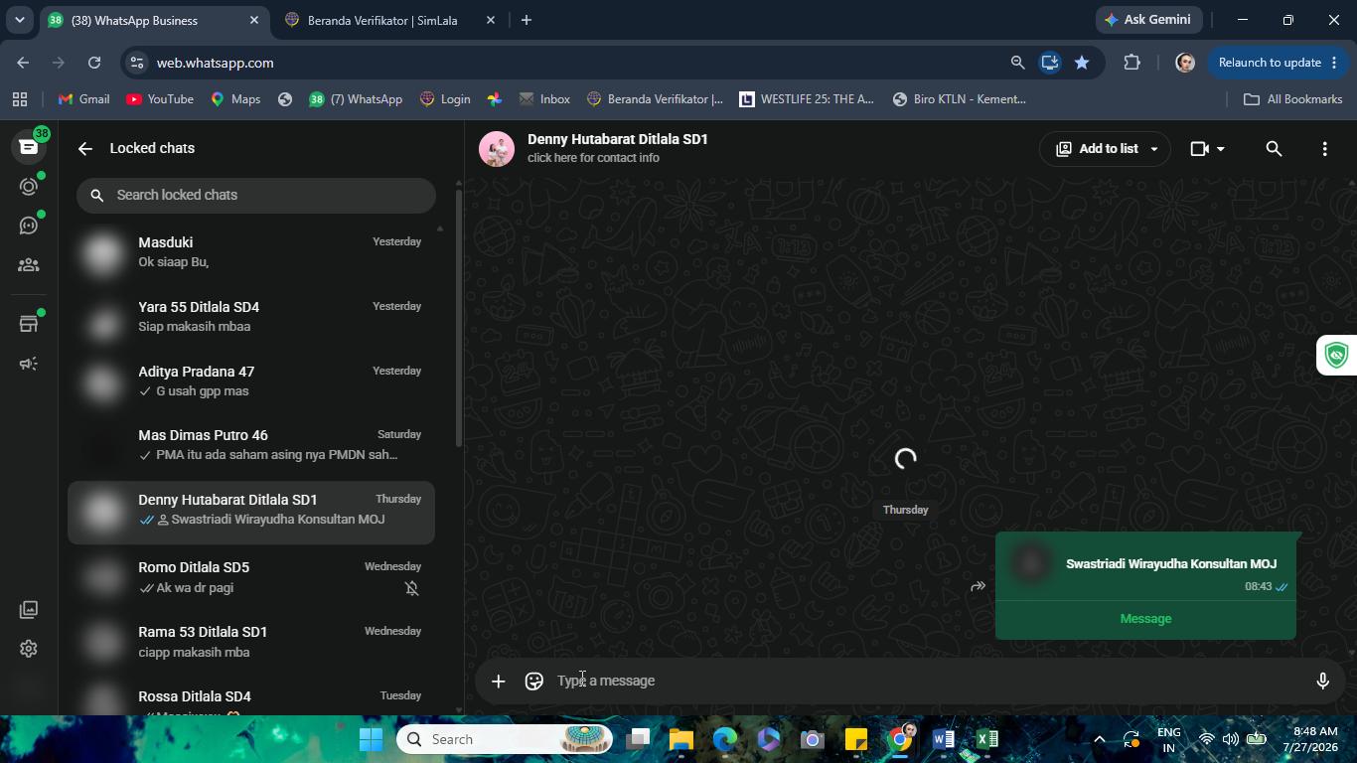Open the Mas Dimas Putro 46 chat
Viewport: 1357px width, 763px height.
coord(251,445)
